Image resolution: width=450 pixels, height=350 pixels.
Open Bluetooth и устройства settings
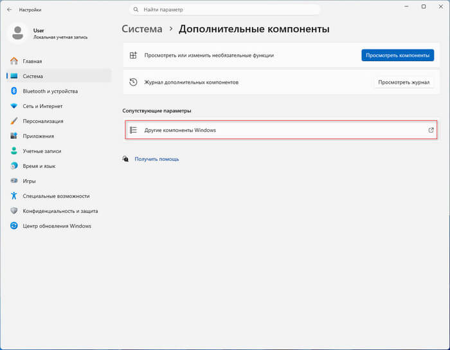pyautogui.click(x=59, y=91)
